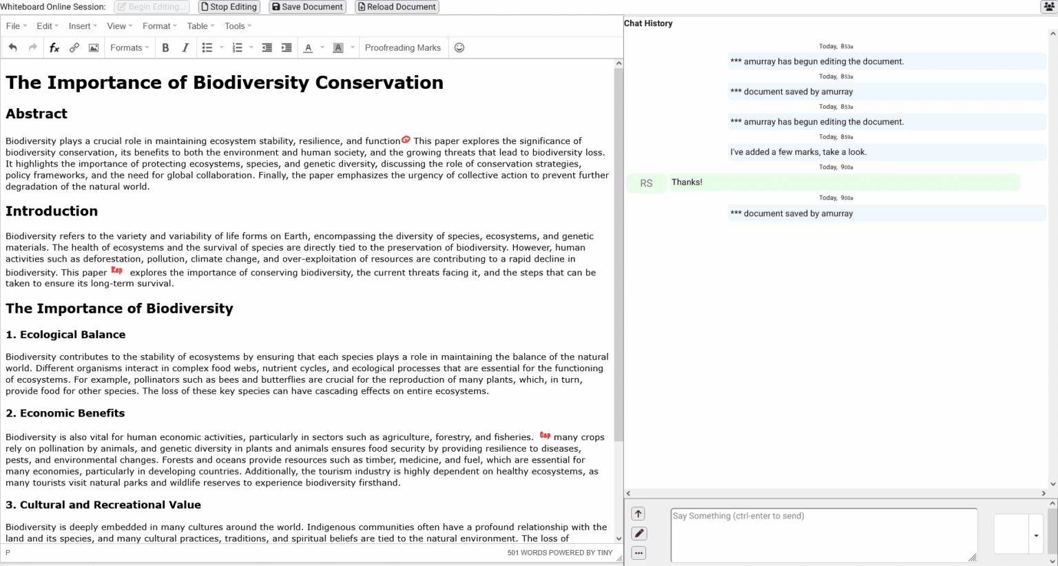Click the pencil icon beside chat box

[639, 534]
